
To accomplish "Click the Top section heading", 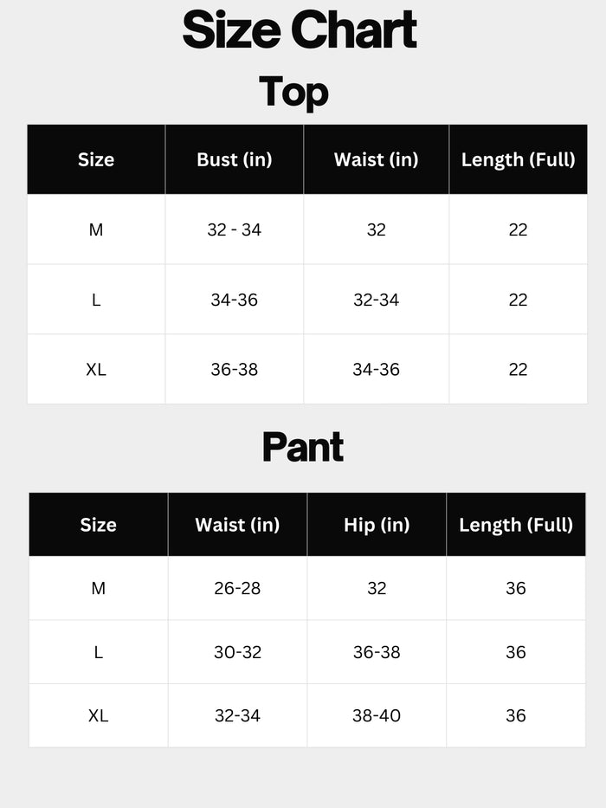I will click(293, 91).
